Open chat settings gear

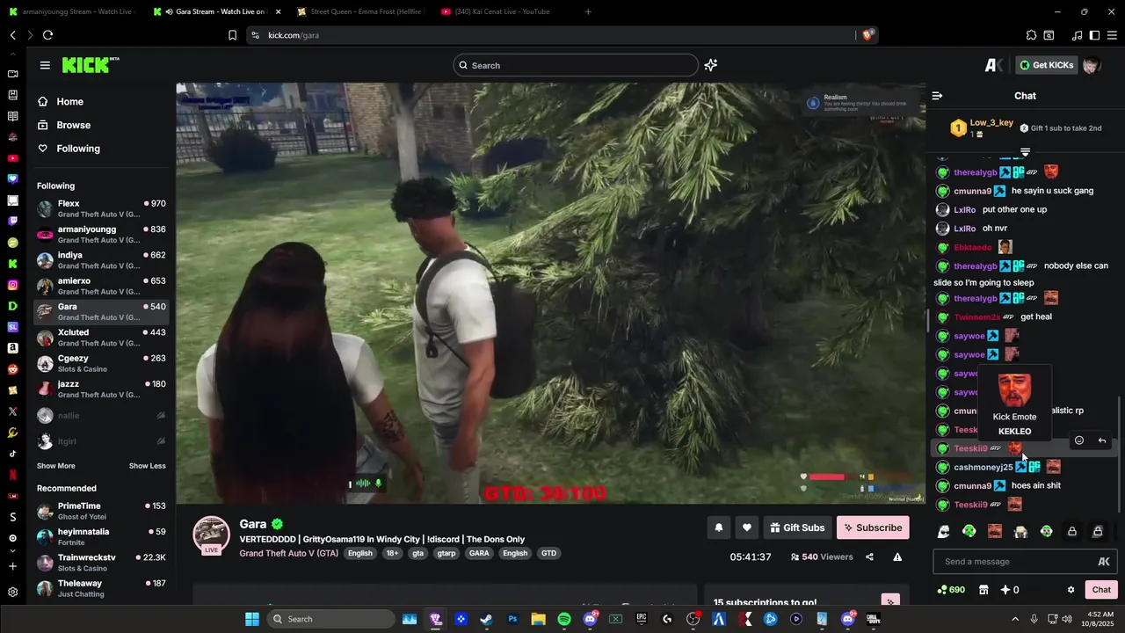tap(1071, 590)
